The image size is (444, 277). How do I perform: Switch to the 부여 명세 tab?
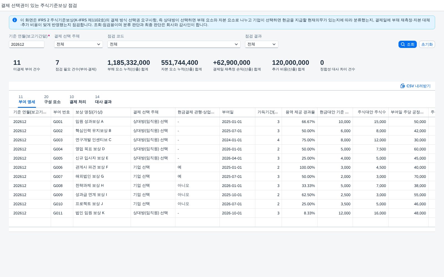tap(27, 99)
